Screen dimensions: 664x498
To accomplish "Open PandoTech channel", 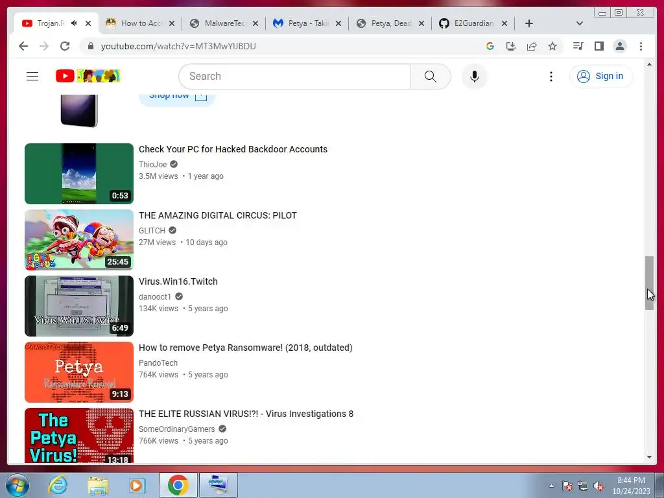I will (x=158, y=362).
